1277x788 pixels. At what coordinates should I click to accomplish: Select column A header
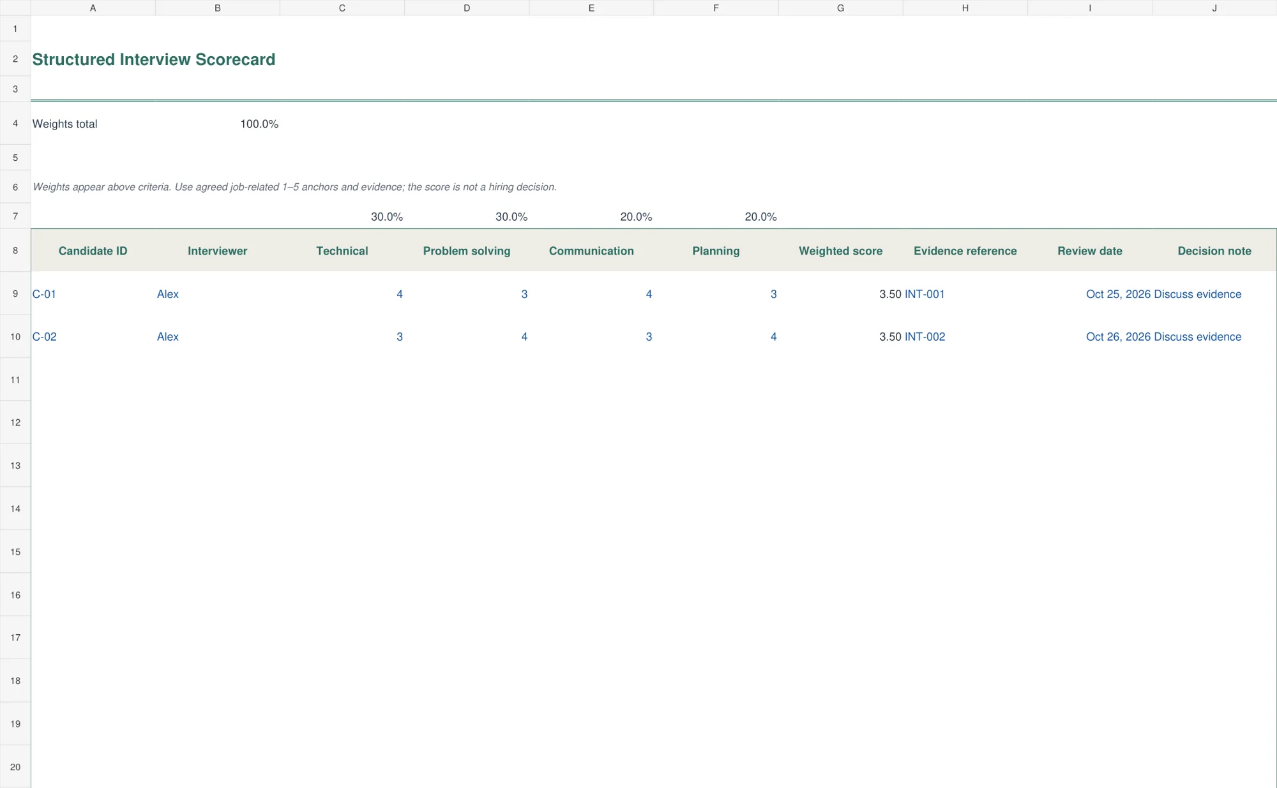tap(93, 8)
